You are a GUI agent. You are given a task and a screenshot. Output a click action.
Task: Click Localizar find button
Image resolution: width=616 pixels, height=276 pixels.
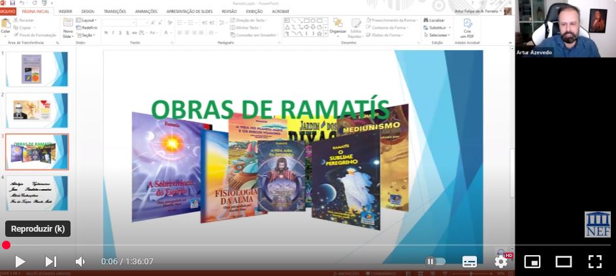(434, 20)
